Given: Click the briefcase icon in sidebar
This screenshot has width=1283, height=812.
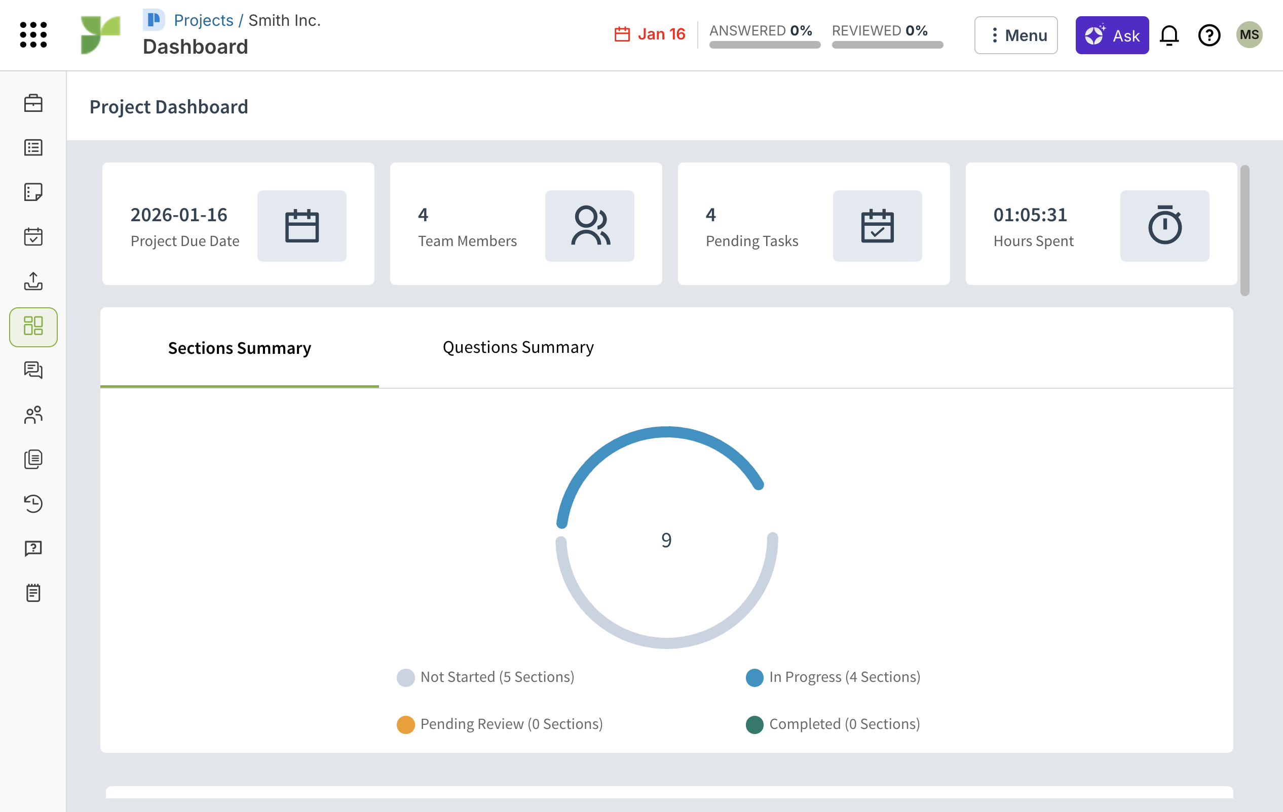Looking at the screenshot, I should point(33,103).
